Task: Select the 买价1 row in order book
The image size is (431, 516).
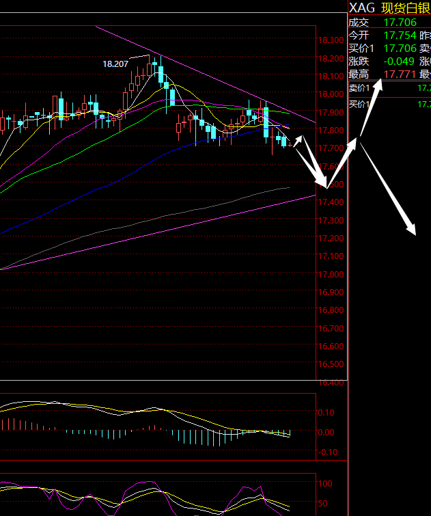Action: [x=389, y=104]
